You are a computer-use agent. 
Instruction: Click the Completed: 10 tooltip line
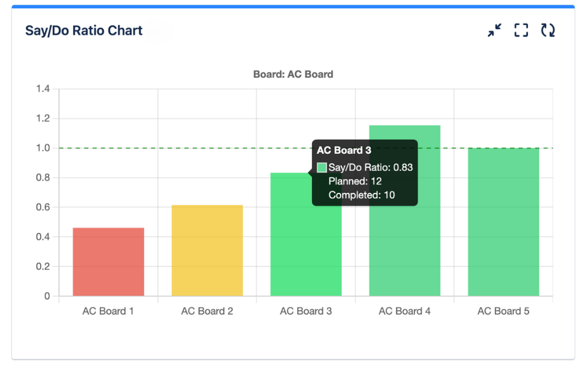[361, 195]
